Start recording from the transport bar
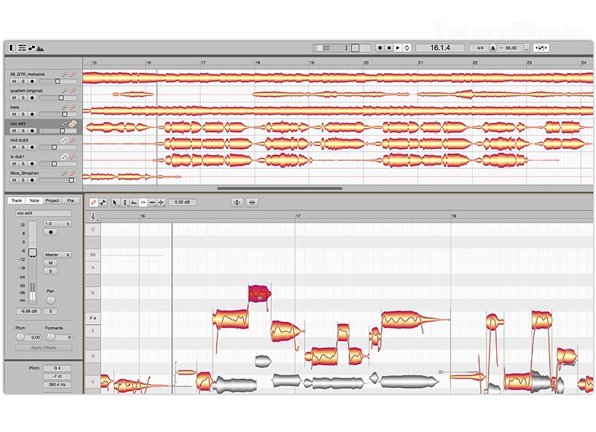Viewport: 596px width, 432px height. 380,48
